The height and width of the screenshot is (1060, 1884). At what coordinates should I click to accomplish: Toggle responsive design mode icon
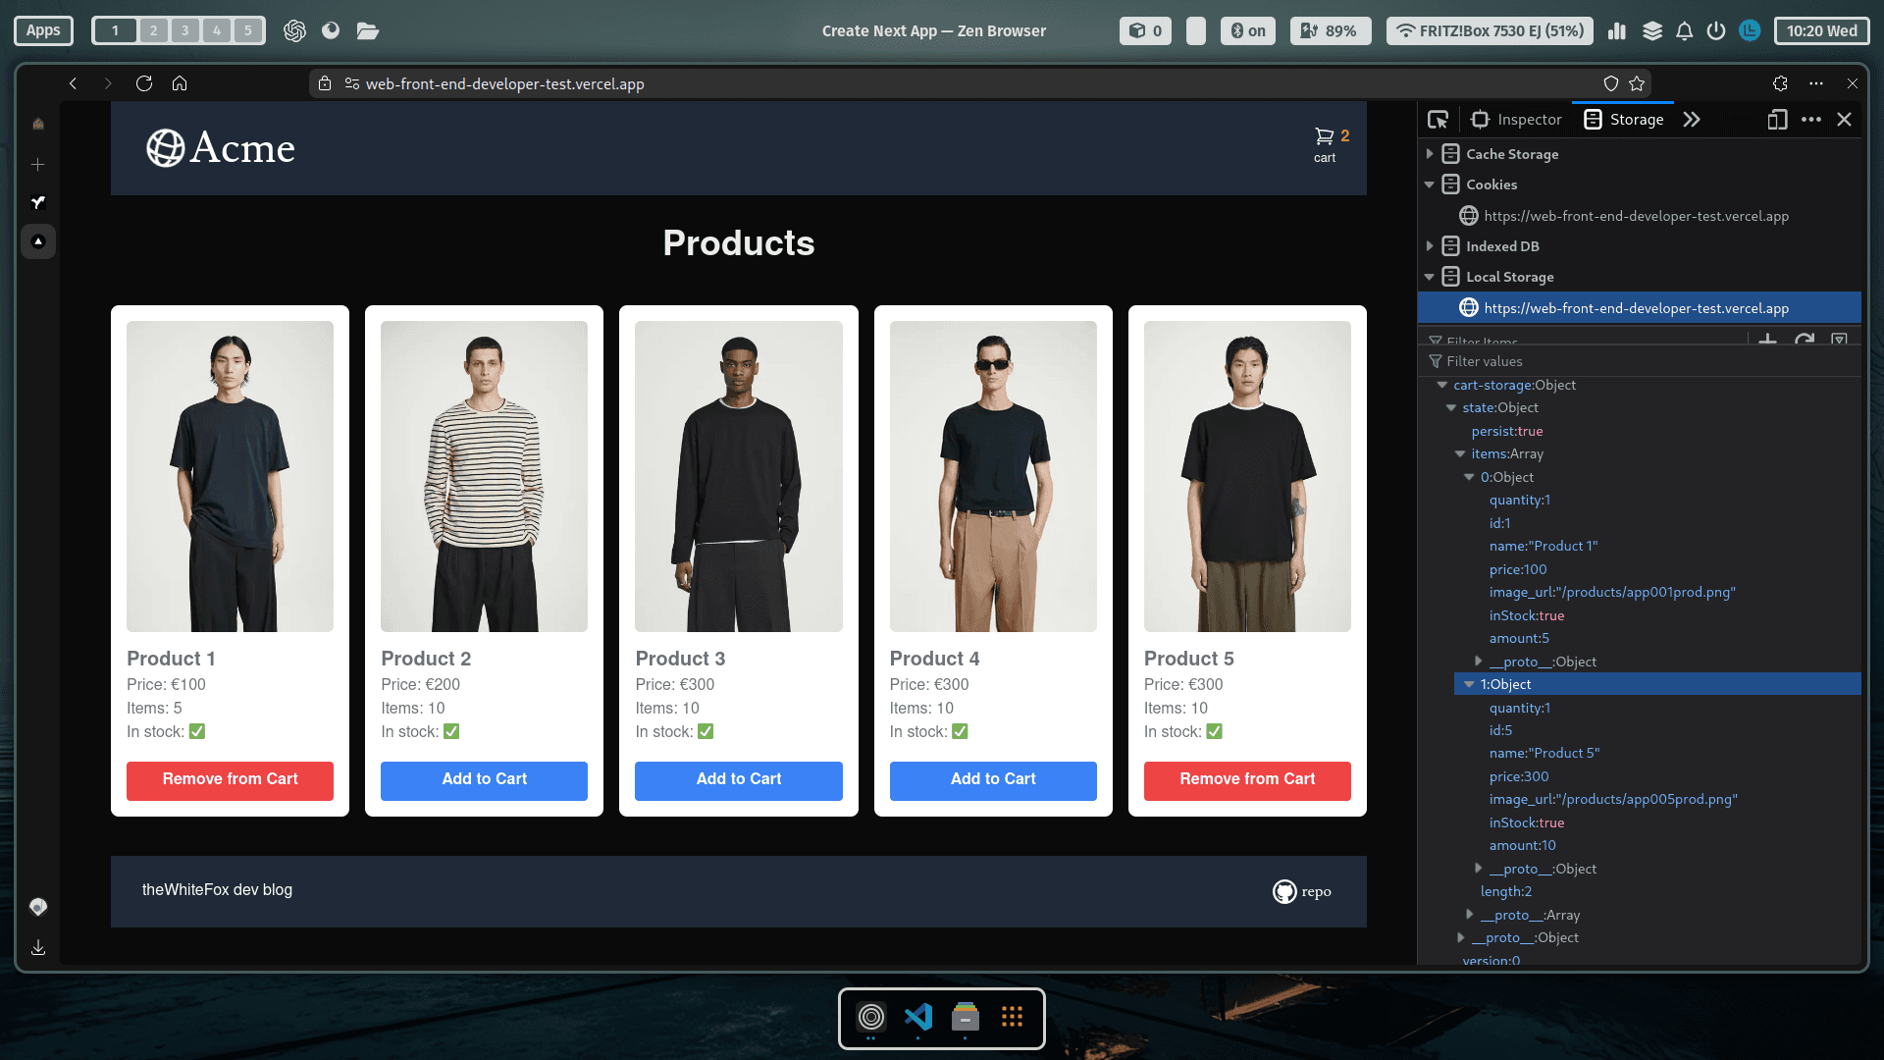point(1777,120)
